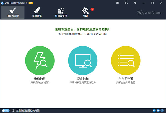Open the 互助 tab with the gear icon
166x113 pixels.
tap(85, 12)
